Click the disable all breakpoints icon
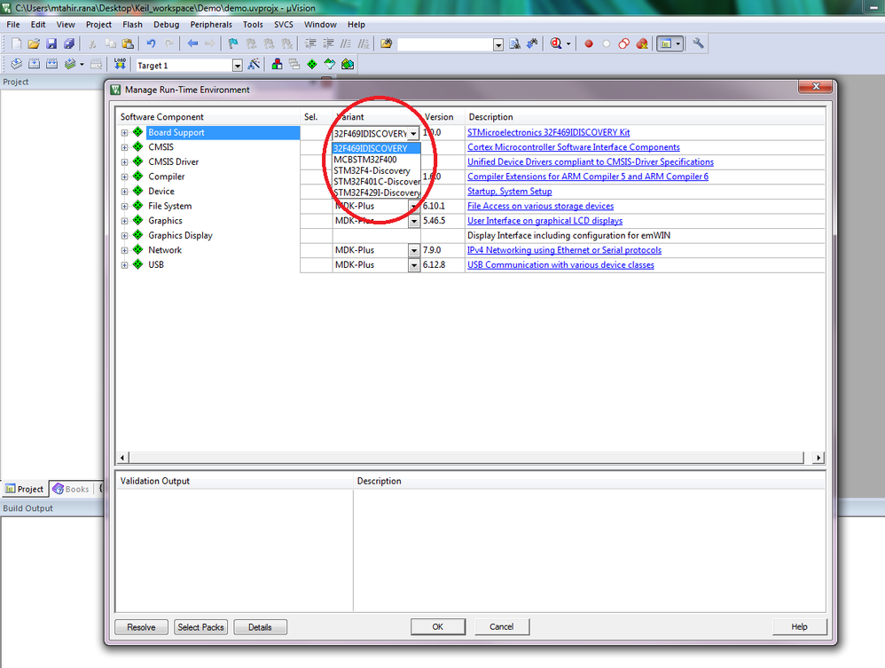The height and width of the screenshot is (668, 885). [623, 43]
